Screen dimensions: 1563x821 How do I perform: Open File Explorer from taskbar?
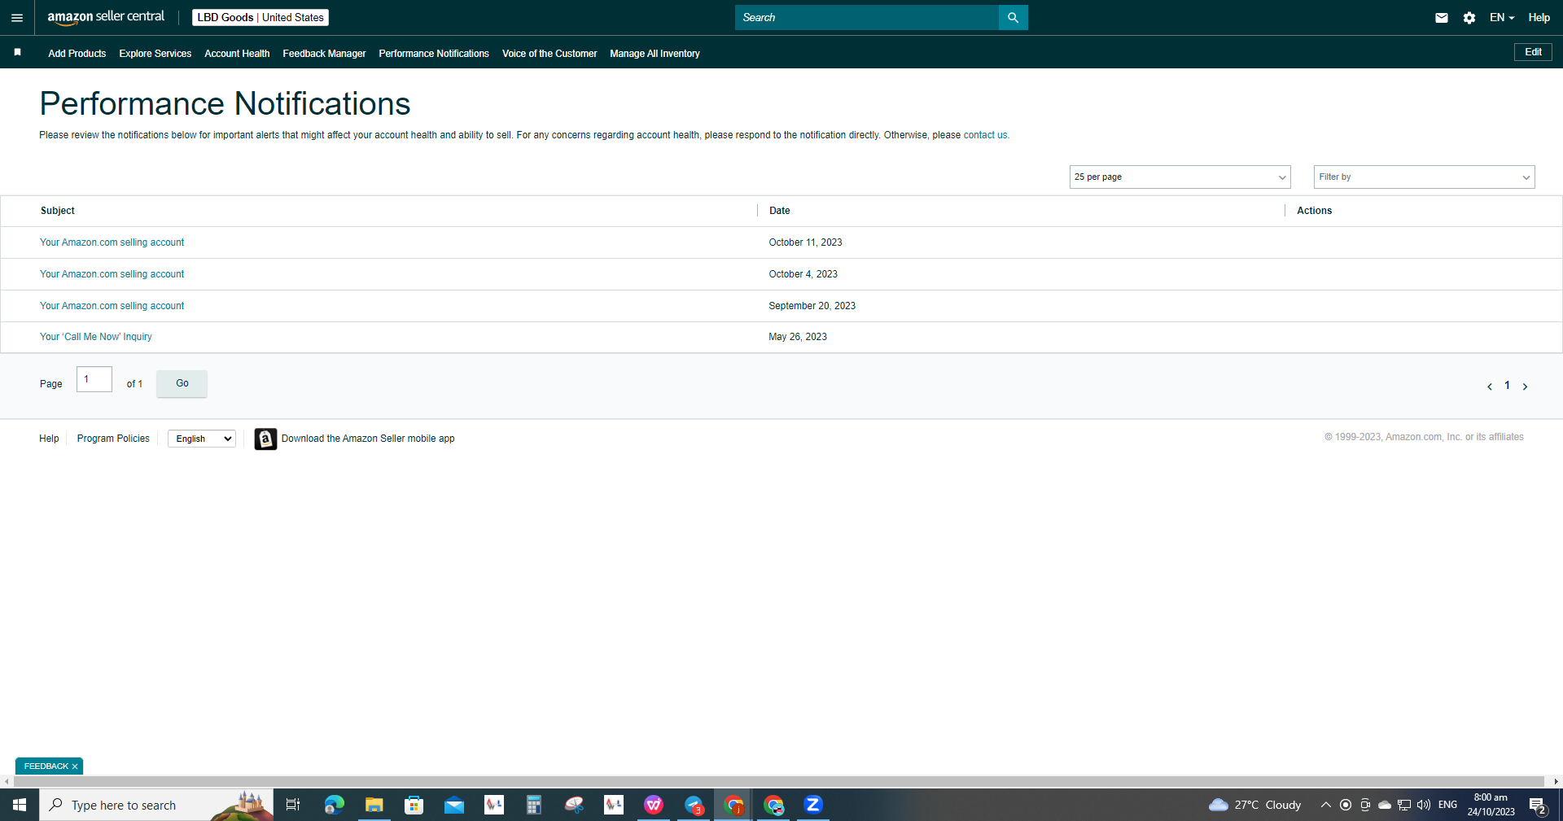coord(374,805)
